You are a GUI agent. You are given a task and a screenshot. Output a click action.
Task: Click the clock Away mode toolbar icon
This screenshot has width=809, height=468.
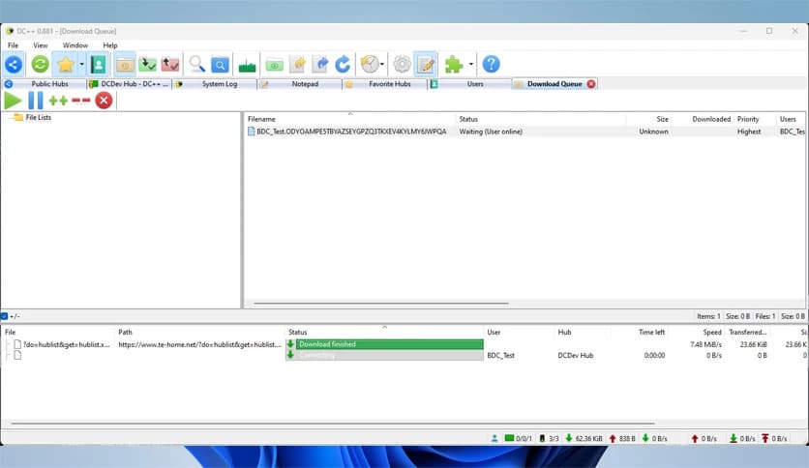tap(370, 65)
